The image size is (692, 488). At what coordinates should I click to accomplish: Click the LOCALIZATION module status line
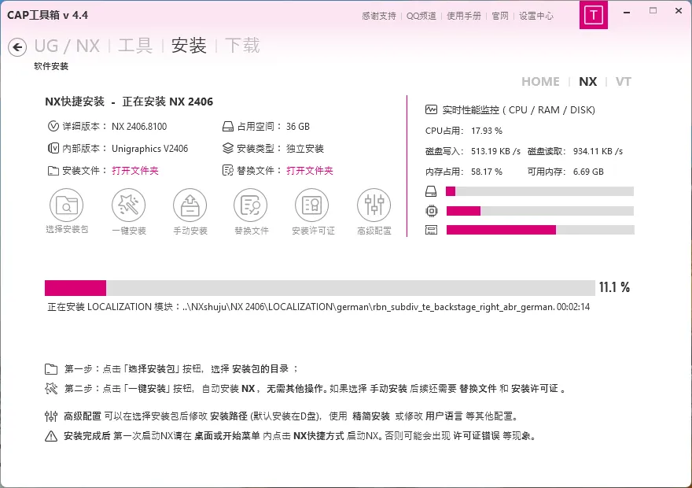click(318, 307)
